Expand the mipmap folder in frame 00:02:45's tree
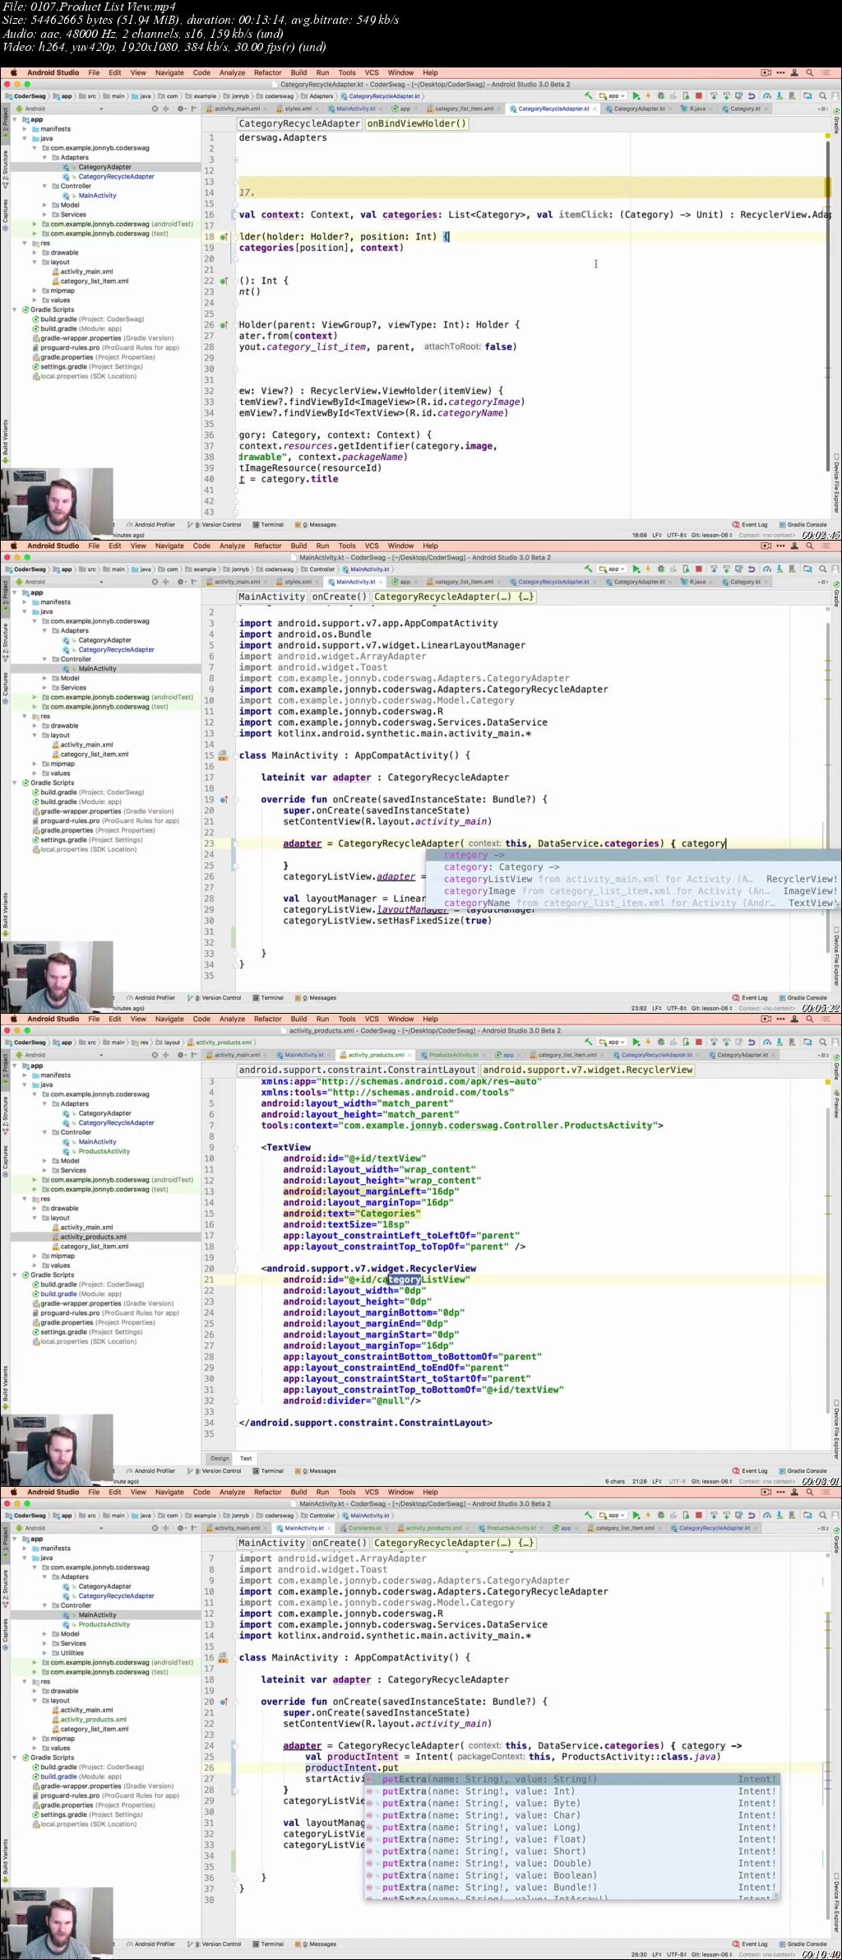 tap(35, 290)
